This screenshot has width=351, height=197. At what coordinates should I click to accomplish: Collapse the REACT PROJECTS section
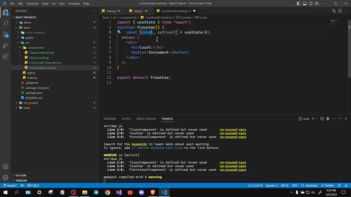click(55, 17)
